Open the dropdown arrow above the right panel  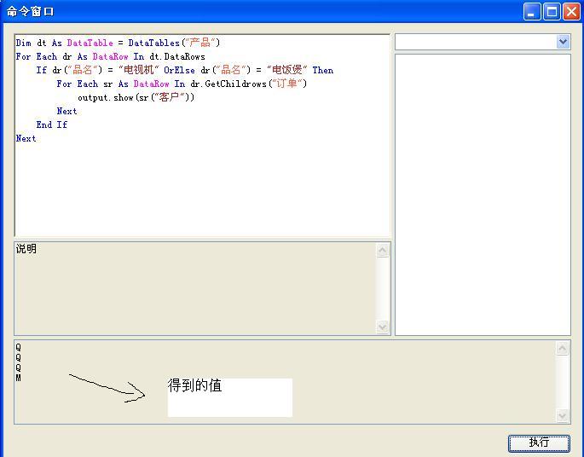click(x=563, y=42)
